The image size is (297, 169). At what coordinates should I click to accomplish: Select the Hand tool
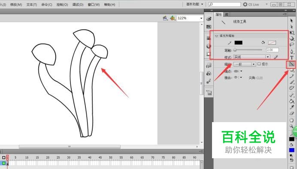point(292,120)
